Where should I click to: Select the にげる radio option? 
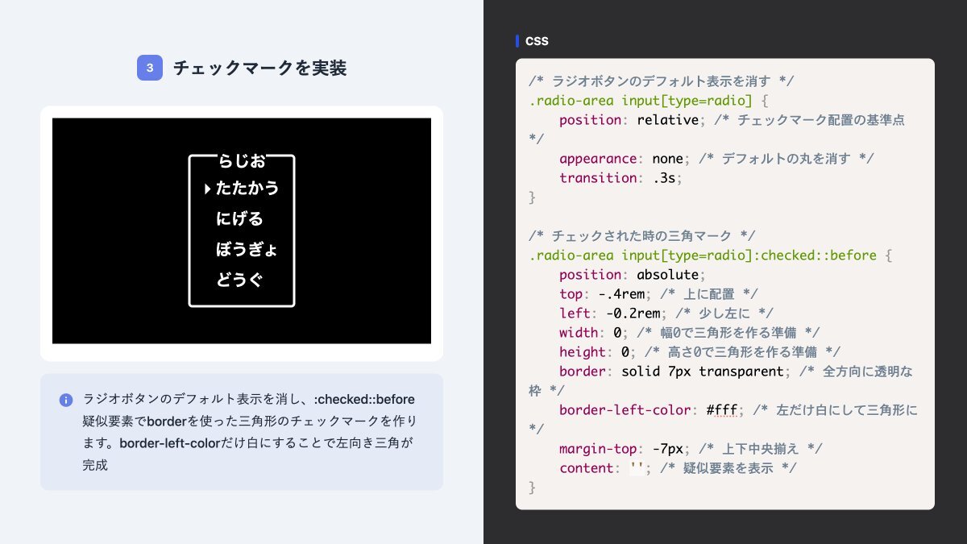point(239,219)
